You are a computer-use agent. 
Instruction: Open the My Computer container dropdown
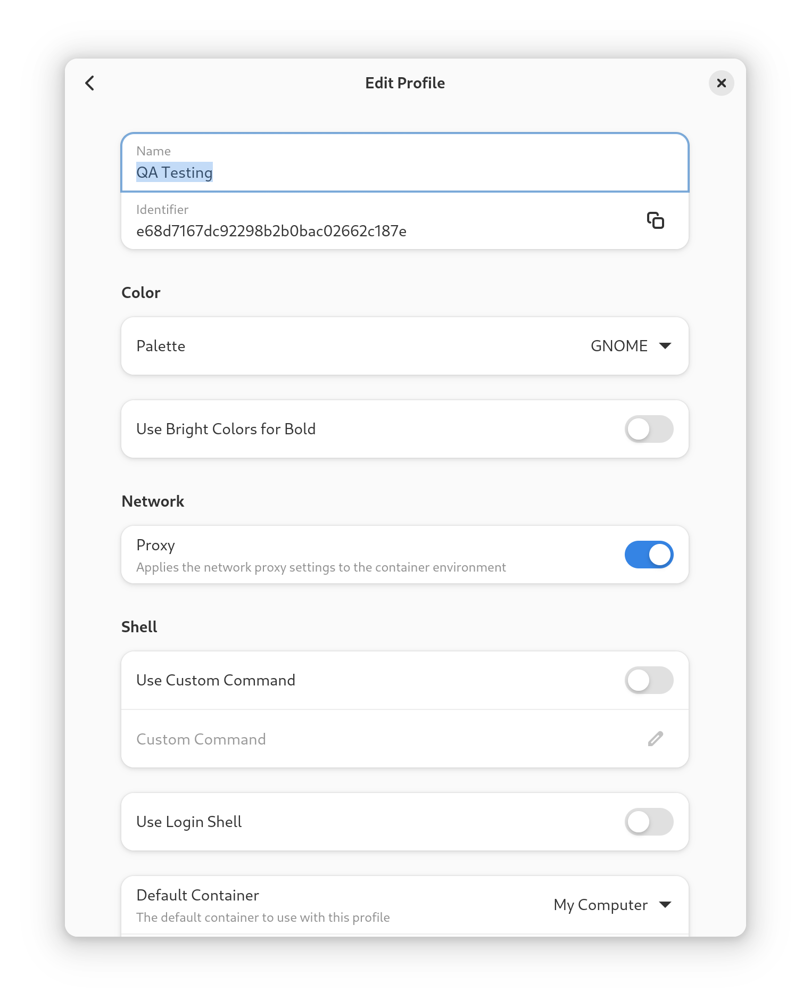pyautogui.click(x=613, y=905)
